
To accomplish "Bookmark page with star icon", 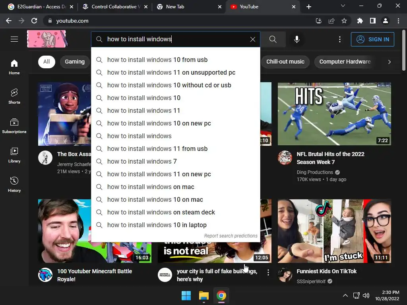I will point(344,21).
